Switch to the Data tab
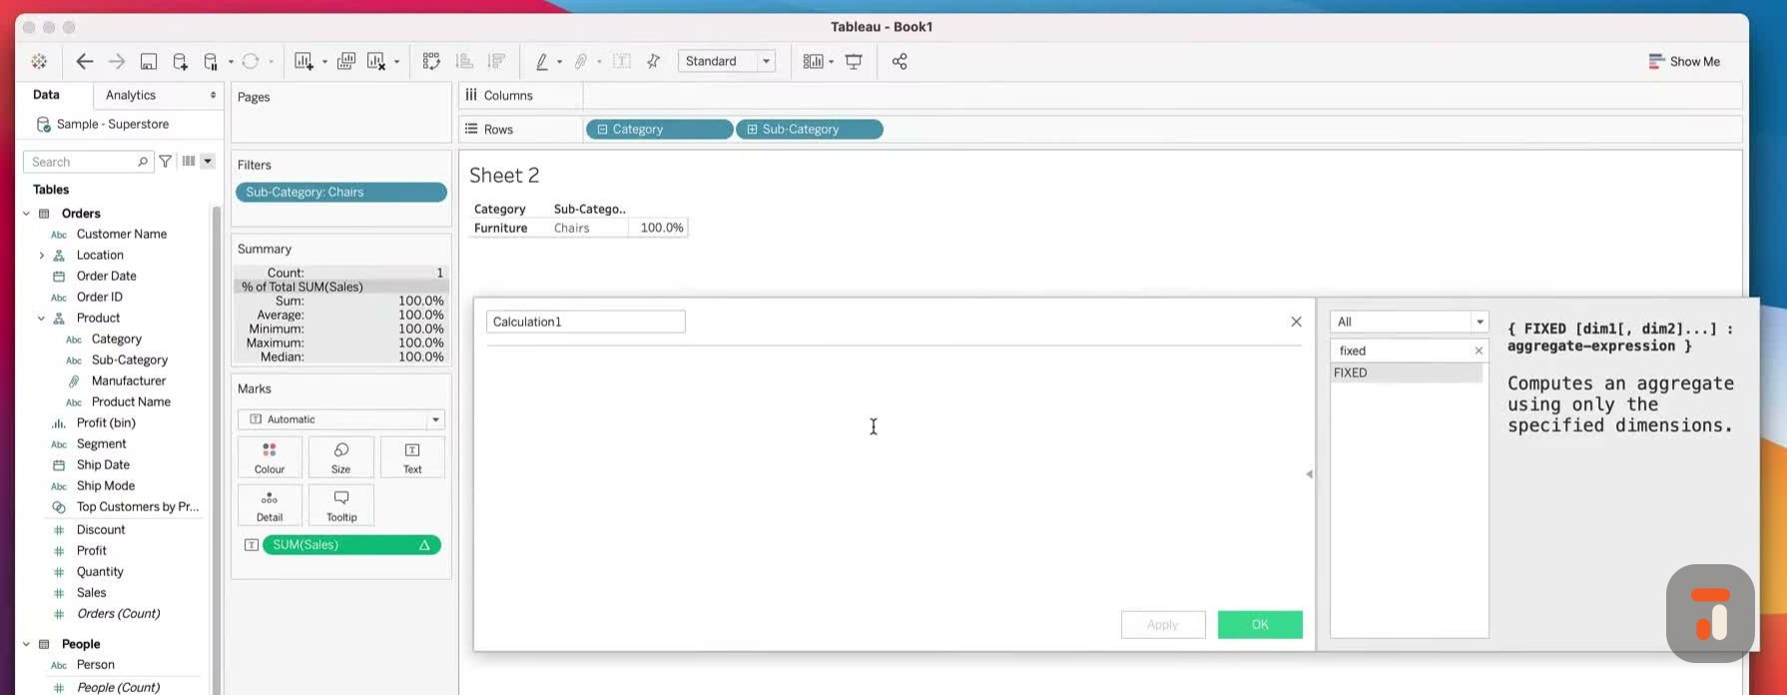1787x695 pixels. (x=46, y=95)
